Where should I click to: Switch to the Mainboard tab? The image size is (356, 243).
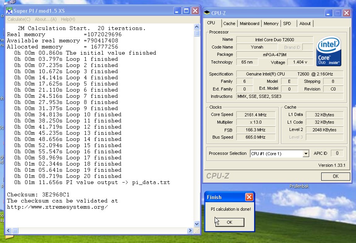click(x=249, y=23)
